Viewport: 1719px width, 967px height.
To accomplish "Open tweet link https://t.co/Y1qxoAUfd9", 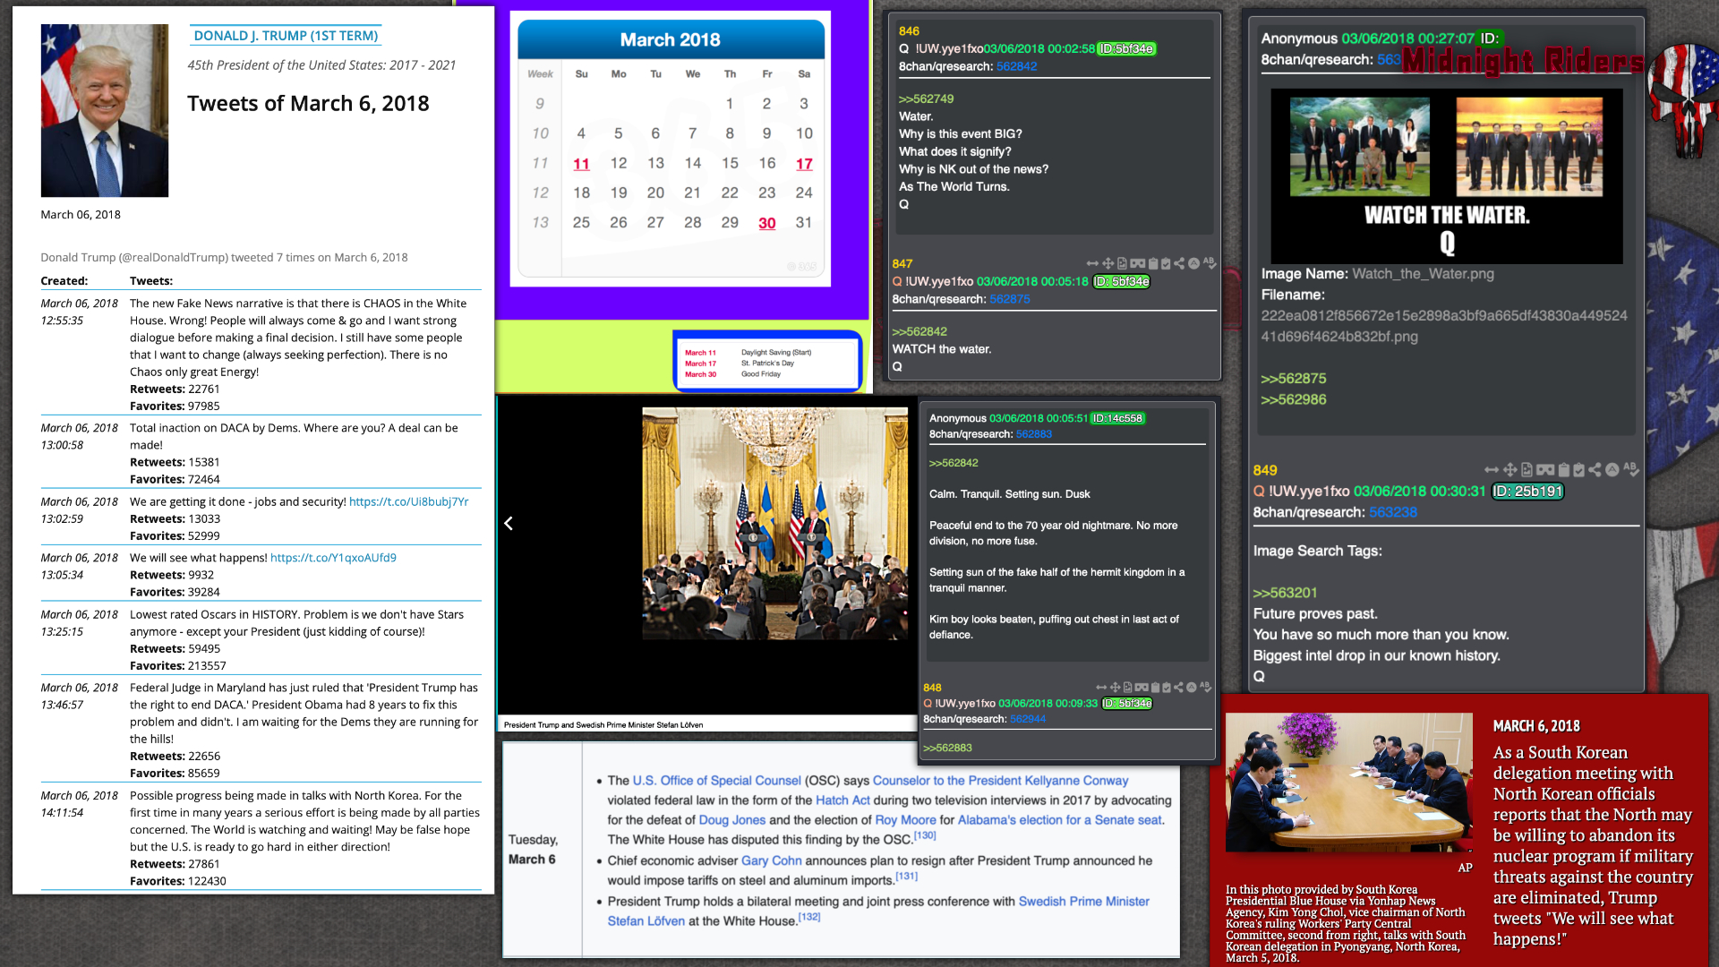I will (333, 557).
